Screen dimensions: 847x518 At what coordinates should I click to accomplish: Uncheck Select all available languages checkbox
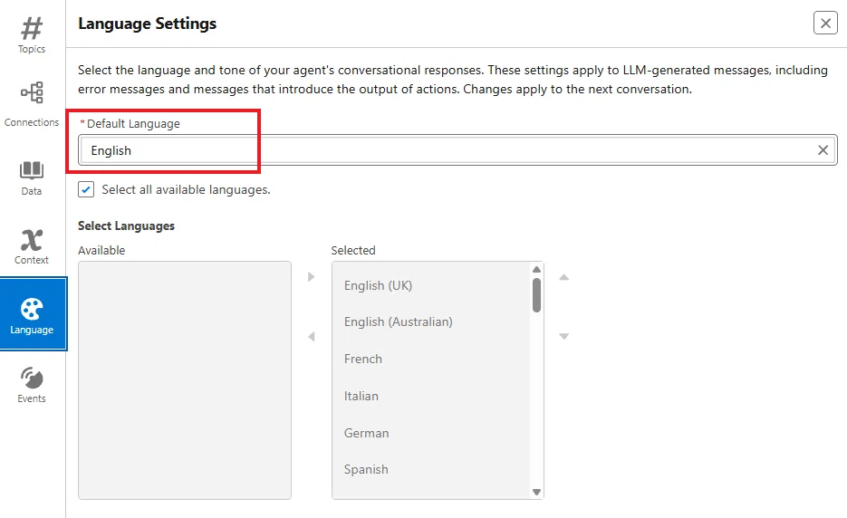click(x=86, y=189)
